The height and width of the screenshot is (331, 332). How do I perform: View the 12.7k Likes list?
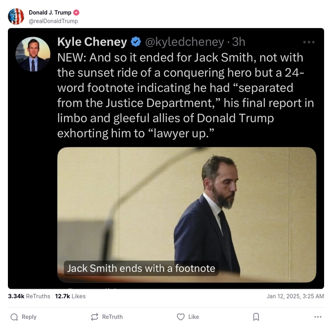[x=70, y=296]
